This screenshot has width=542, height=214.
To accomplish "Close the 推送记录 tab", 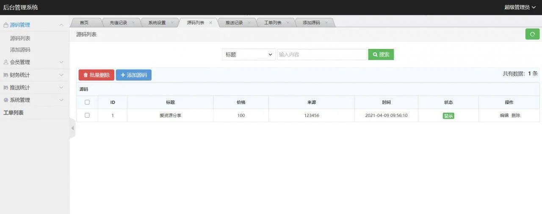I will pyautogui.click(x=249, y=23).
